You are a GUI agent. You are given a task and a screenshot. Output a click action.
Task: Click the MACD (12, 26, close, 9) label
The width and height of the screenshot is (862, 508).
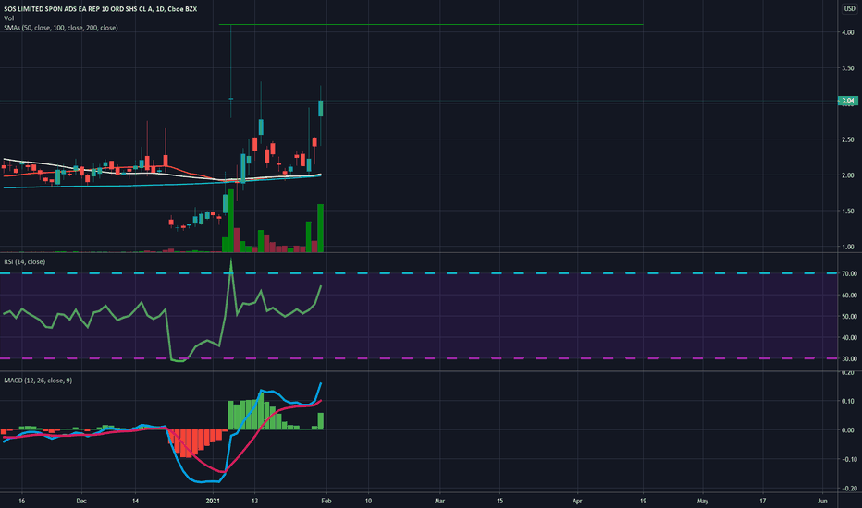(38, 381)
